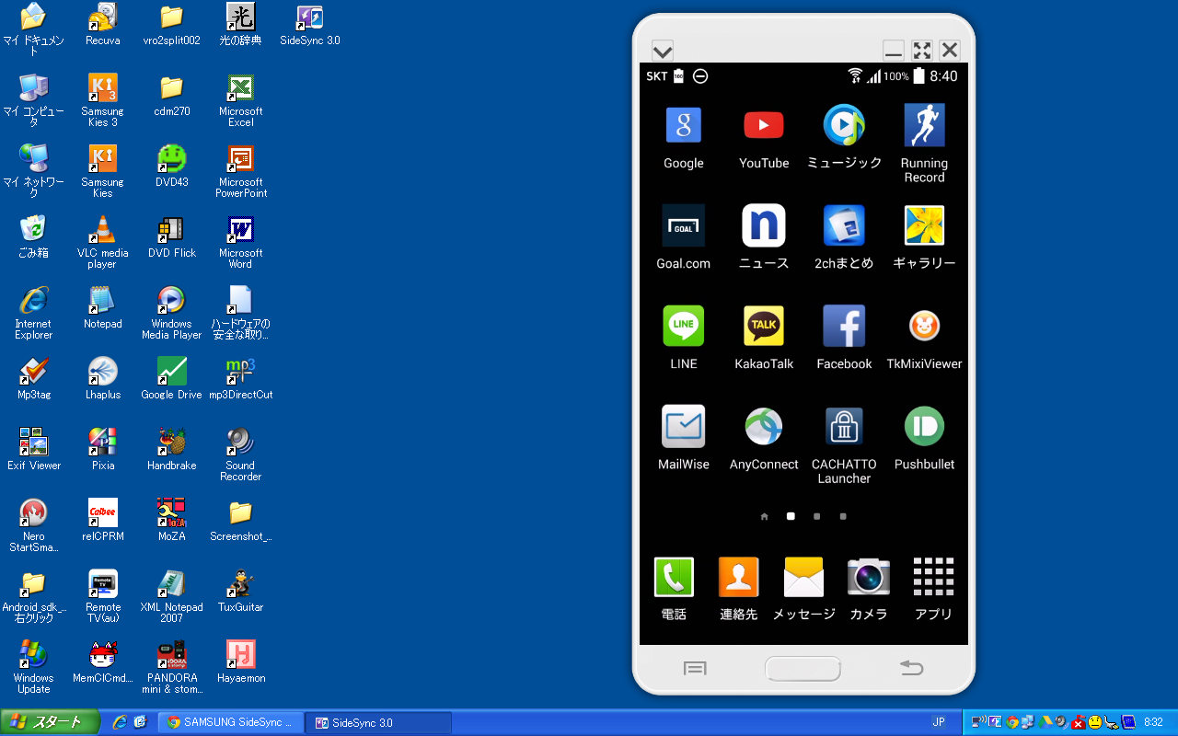The height and width of the screenshot is (736, 1178).
Task: Switch to SideSync 3.0 taskbar button
Action: (378, 722)
